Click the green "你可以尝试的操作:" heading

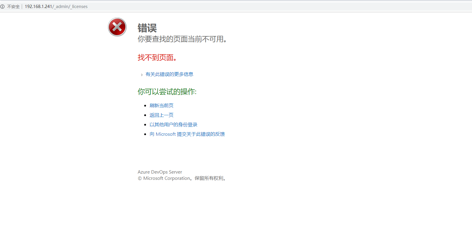(167, 92)
